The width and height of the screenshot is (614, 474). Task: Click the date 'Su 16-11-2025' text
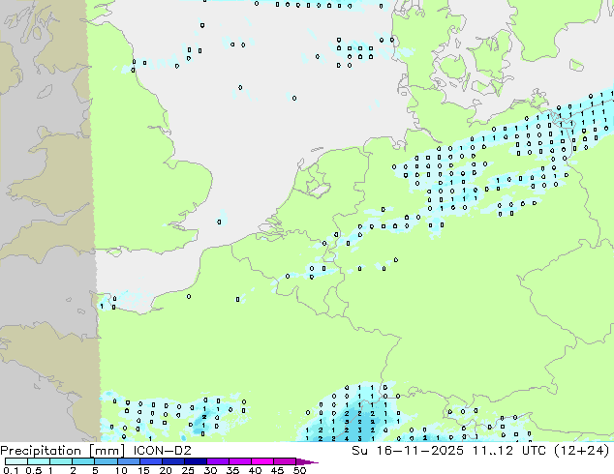[x=408, y=451]
